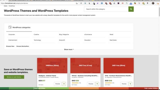Open the Creative category
The height and width of the screenshot is (90, 160).
tap(36, 34)
